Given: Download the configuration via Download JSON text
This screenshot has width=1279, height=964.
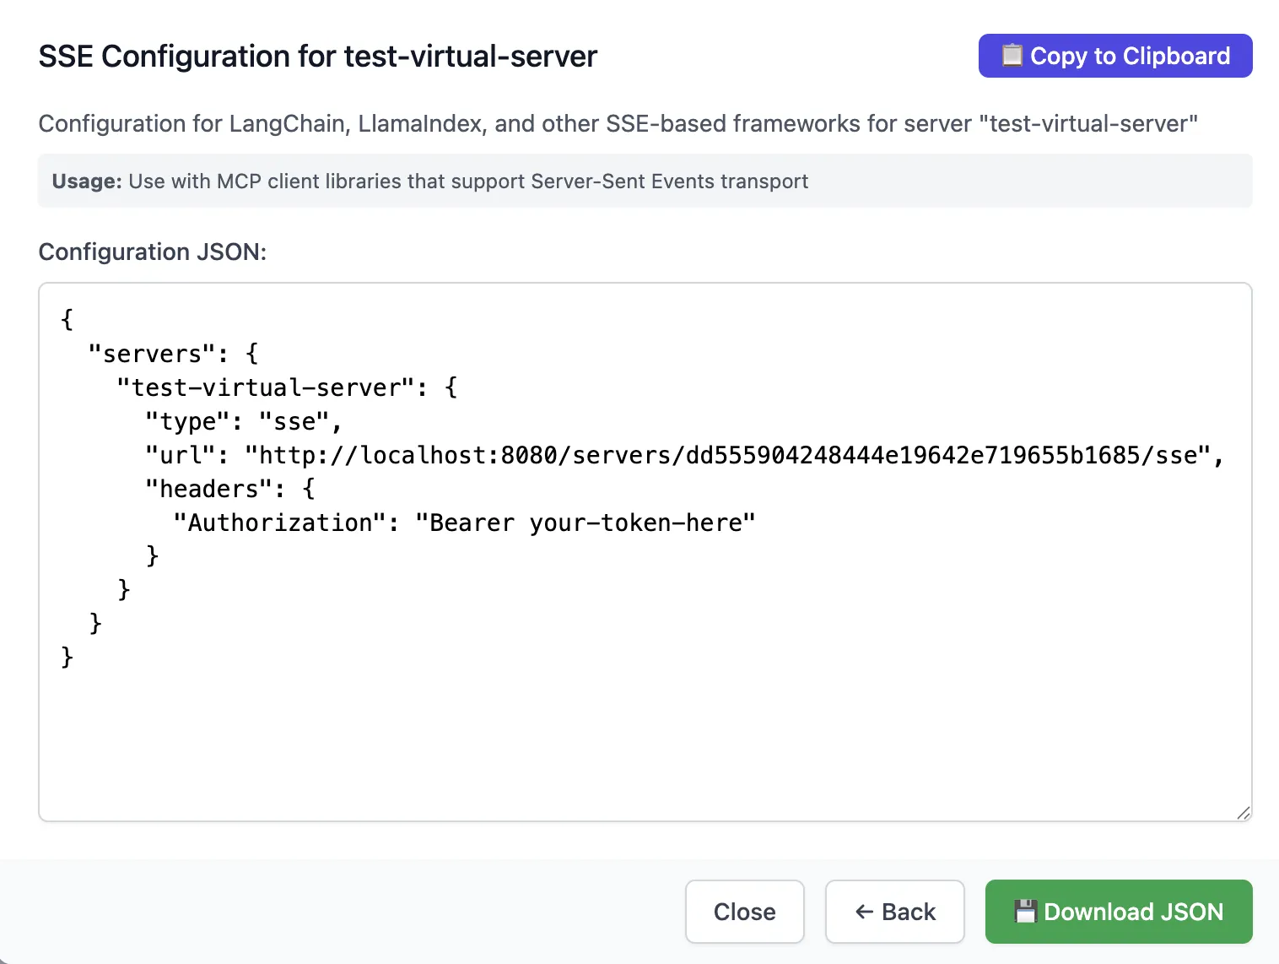Looking at the screenshot, I should pyautogui.click(x=1133, y=912).
